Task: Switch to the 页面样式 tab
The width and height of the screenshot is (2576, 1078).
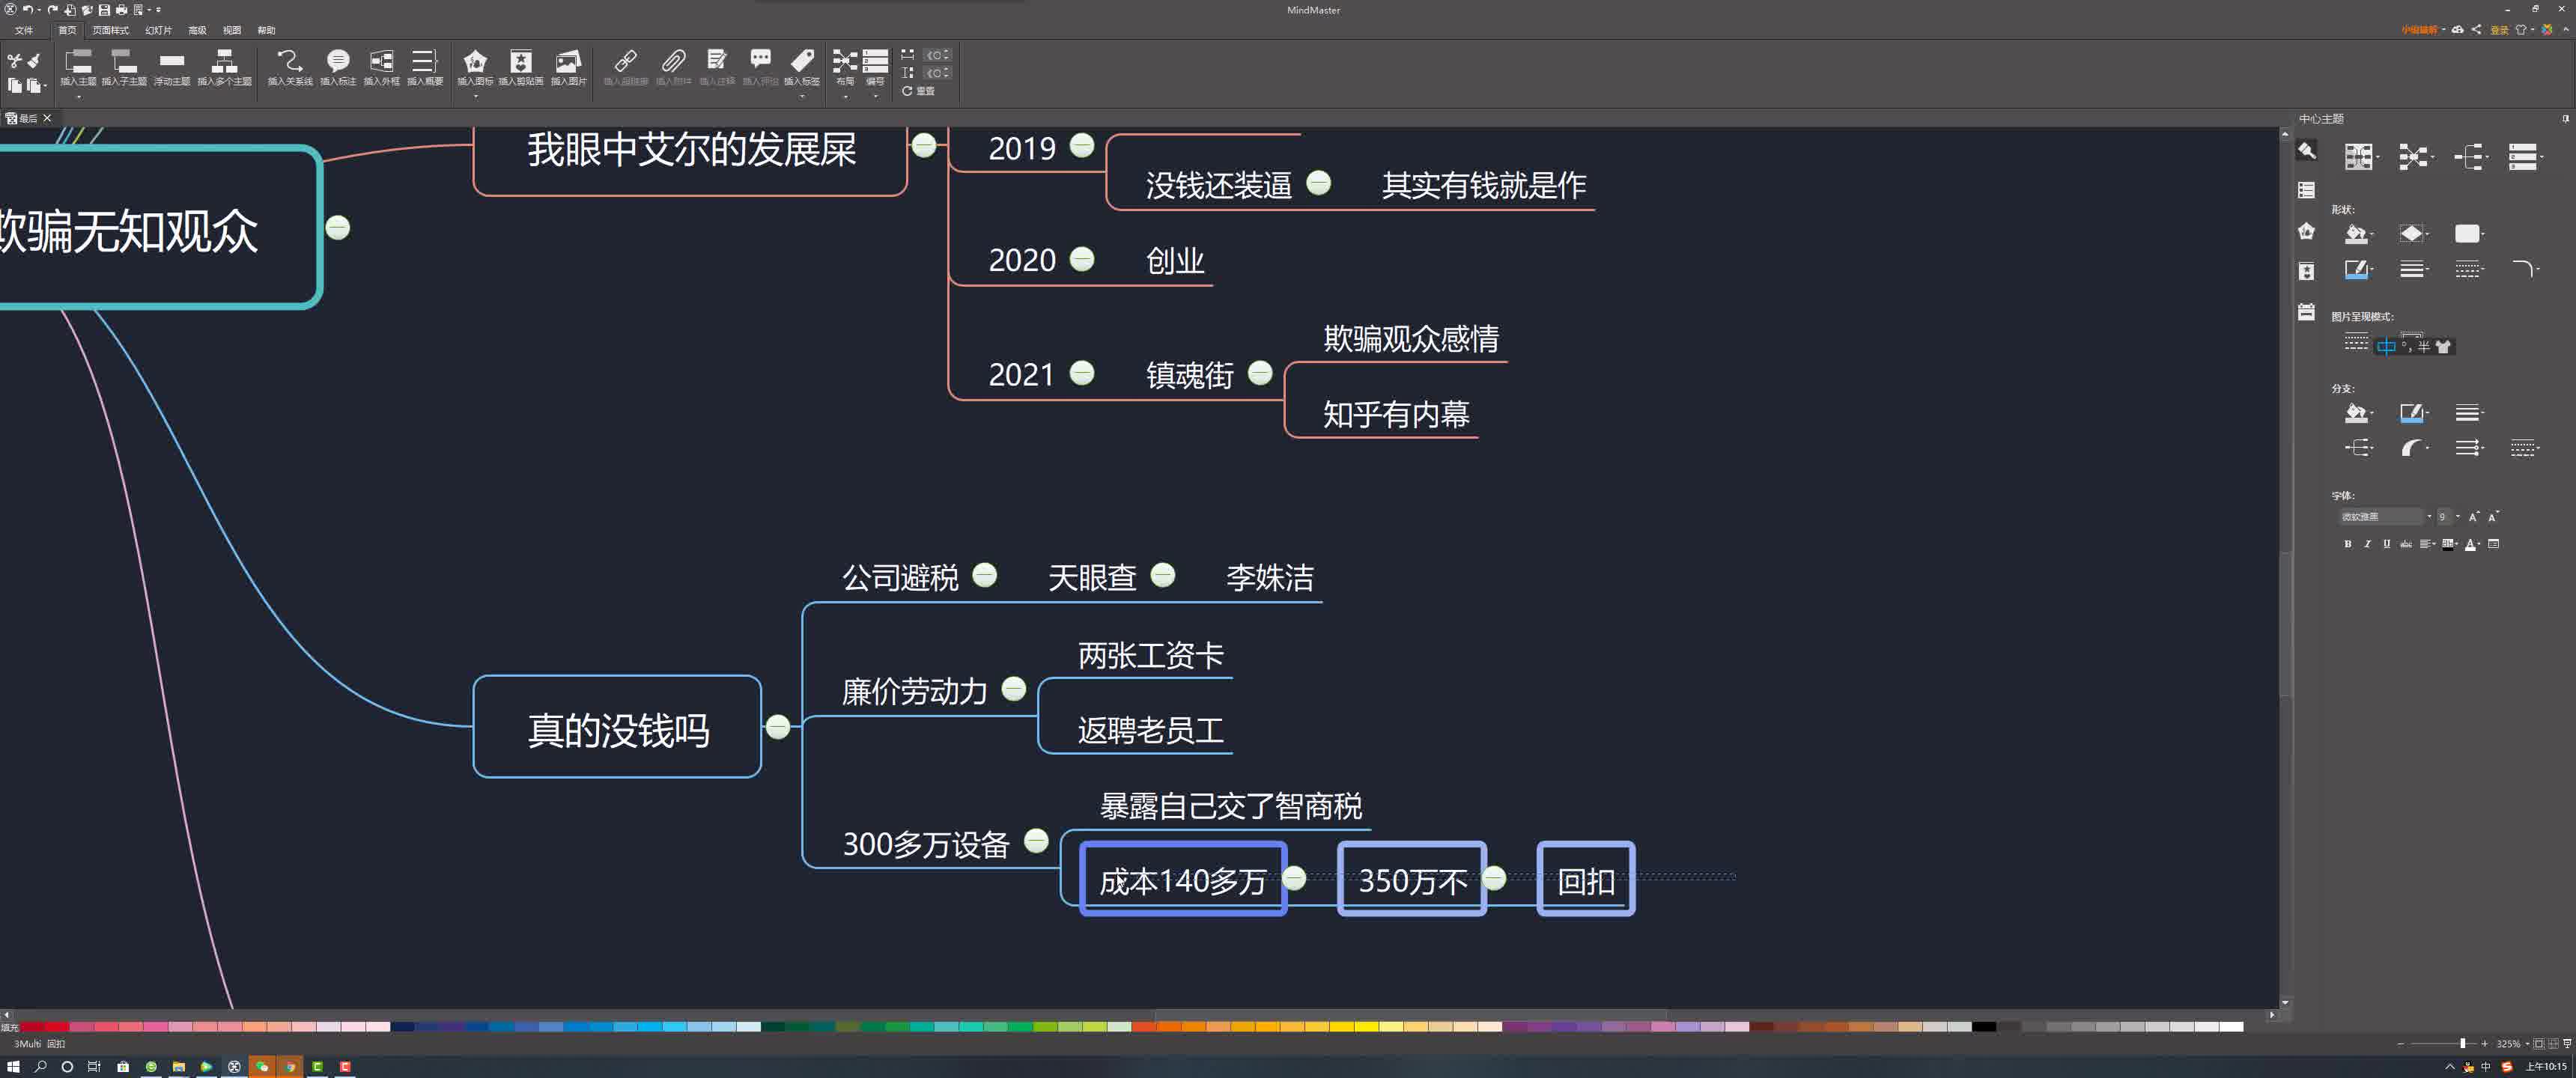Action: [110, 30]
